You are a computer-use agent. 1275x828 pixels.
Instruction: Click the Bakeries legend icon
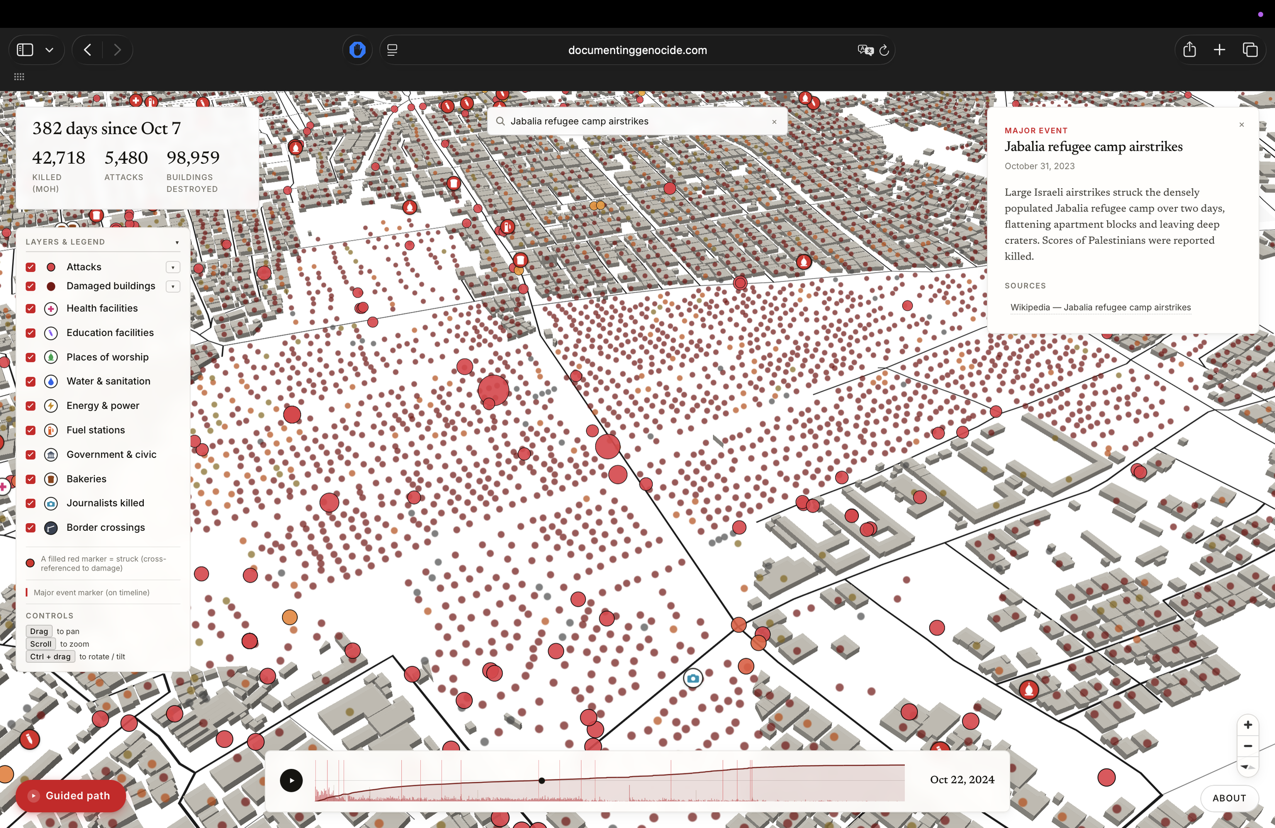pyautogui.click(x=51, y=479)
